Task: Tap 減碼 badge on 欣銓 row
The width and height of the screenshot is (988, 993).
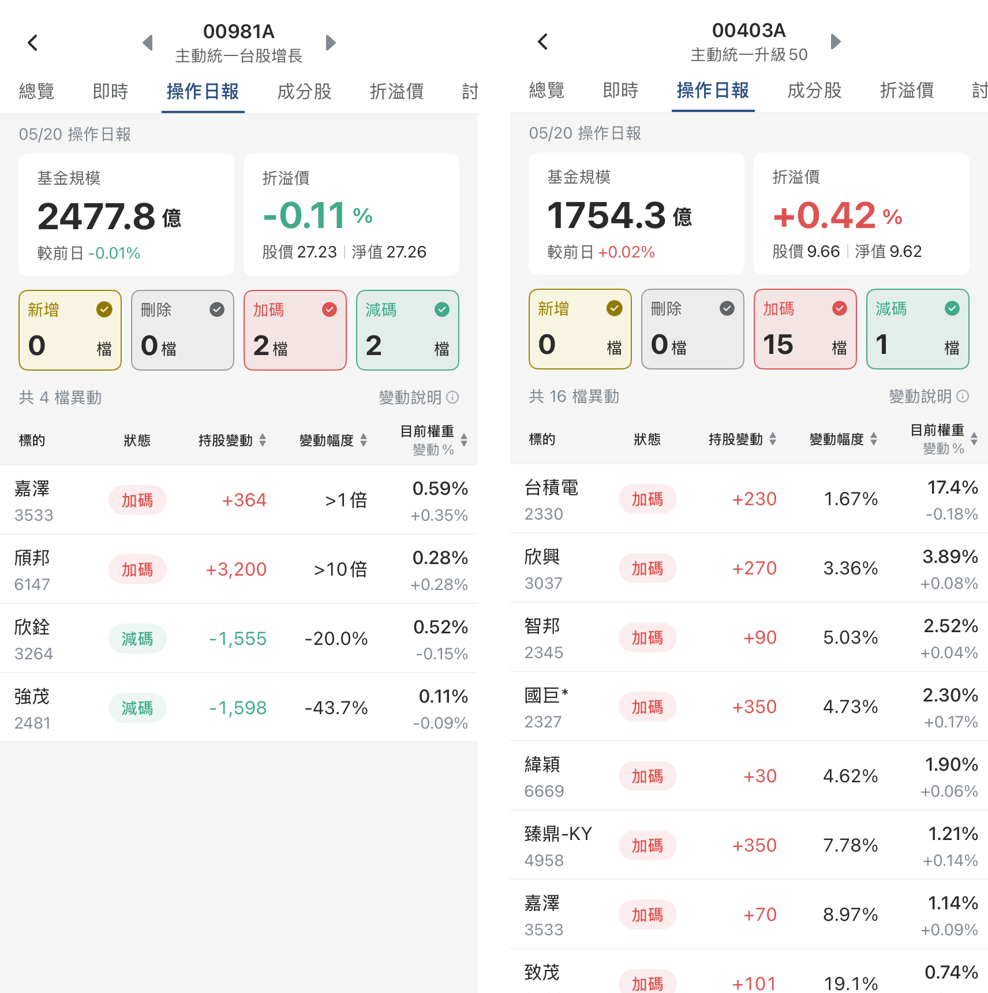Action: (137, 639)
